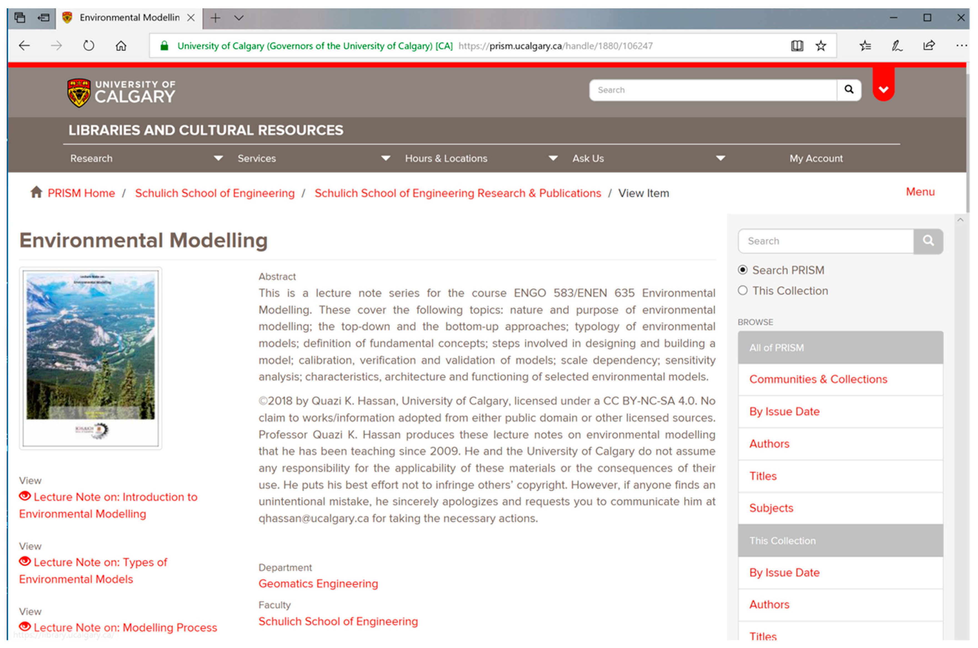This screenshot has height=648, width=978.
Task: Open the Services menu item
Action: click(256, 158)
